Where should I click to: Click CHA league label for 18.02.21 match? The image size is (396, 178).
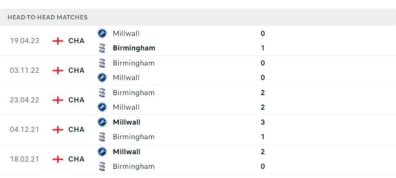coord(76,160)
